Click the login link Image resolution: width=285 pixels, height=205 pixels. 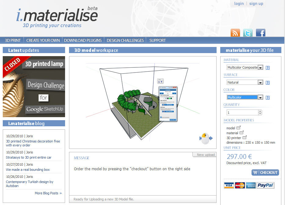pos(239,3)
